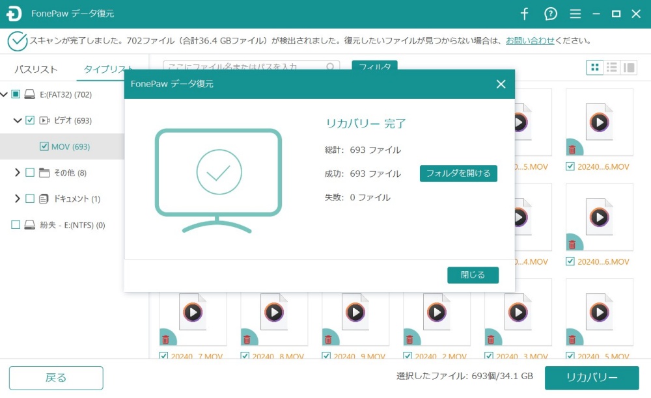Switch to the パスリスト tab

(x=36, y=69)
